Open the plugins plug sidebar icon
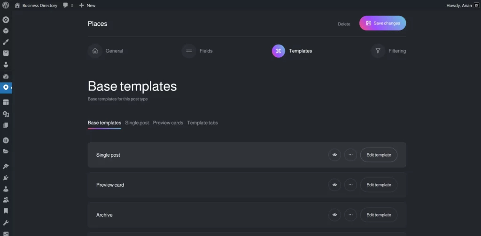The image size is (481, 236). (x=6, y=177)
